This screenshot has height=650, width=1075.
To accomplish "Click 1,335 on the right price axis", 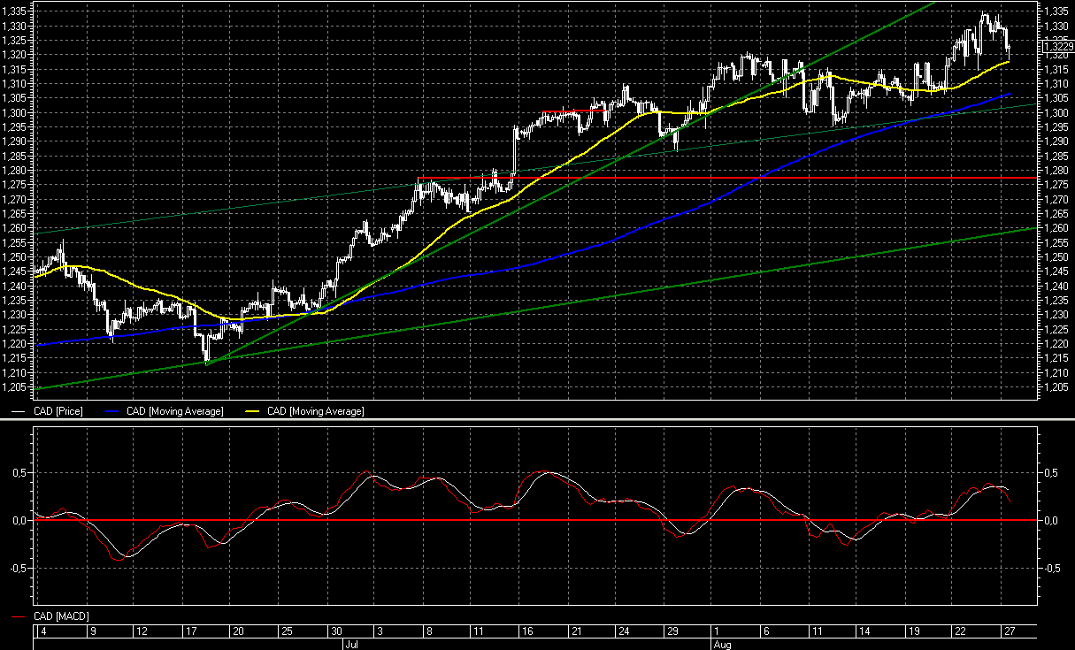I will pyautogui.click(x=1056, y=11).
